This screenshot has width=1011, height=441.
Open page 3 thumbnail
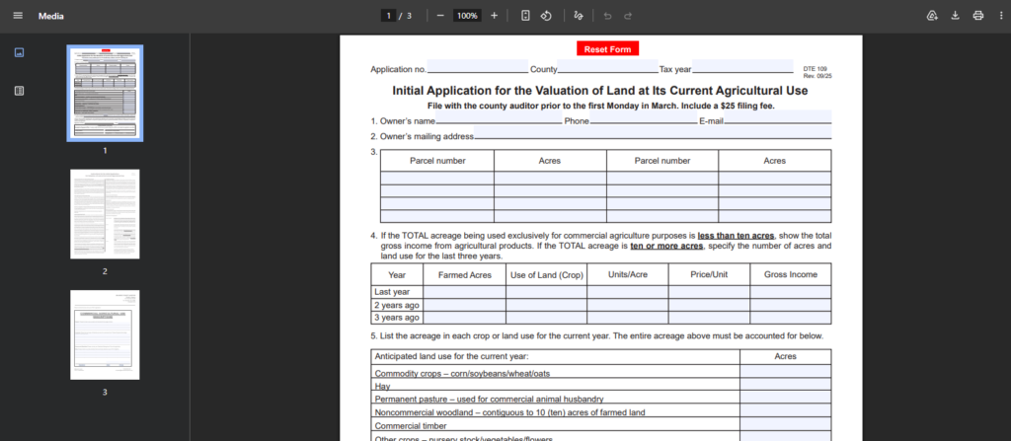click(105, 334)
